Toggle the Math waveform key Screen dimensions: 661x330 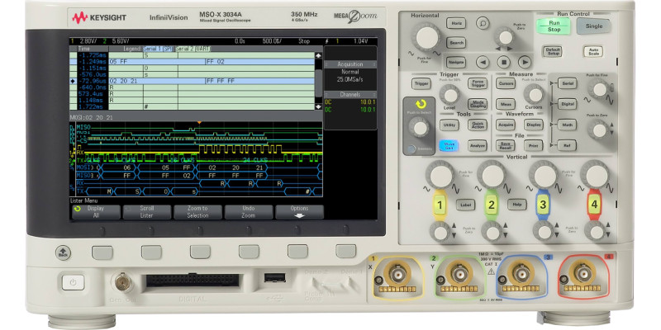point(567,125)
